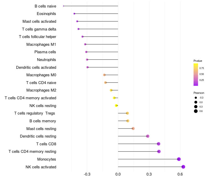
Task: Click the 0.6 Pearson legend circle
Action: tap(196, 111)
